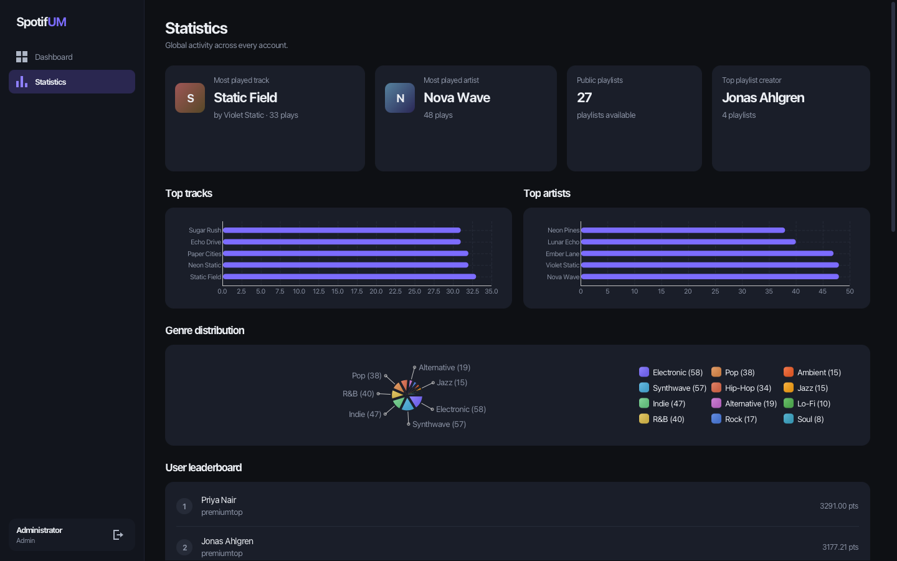Click the Jazz (15) legend swatch
Screen dimensions: 897x561
789,388
